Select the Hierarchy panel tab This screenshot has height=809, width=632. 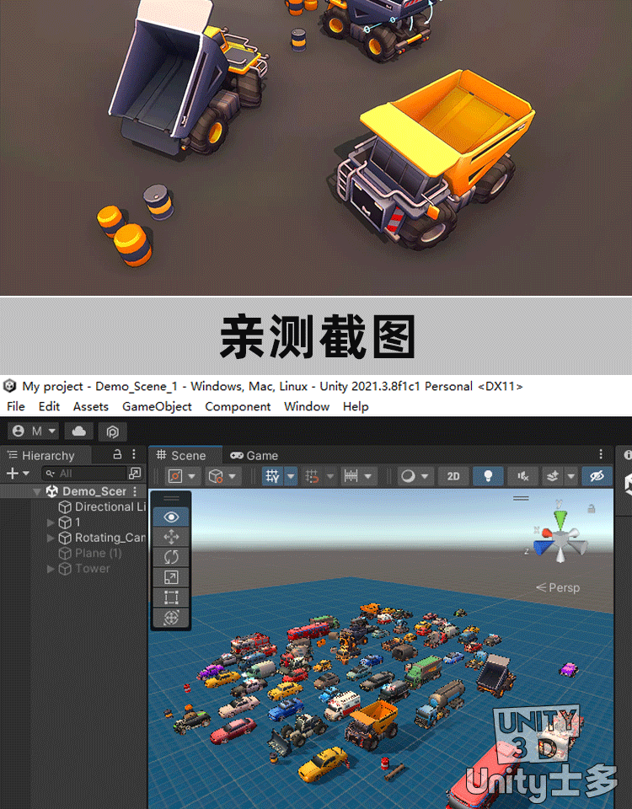point(46,455)
